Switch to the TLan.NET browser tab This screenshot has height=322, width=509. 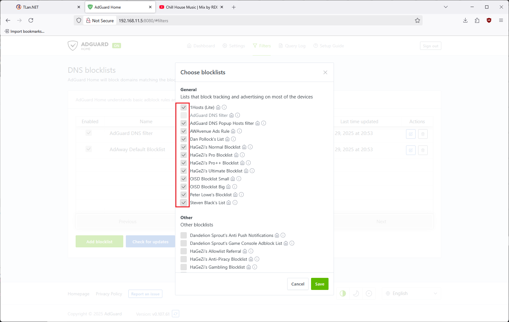[x=48, y=7]
